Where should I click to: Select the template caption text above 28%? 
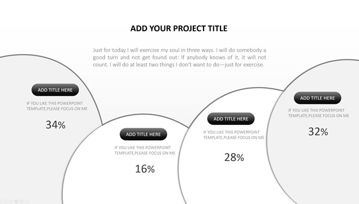point(233,135)
